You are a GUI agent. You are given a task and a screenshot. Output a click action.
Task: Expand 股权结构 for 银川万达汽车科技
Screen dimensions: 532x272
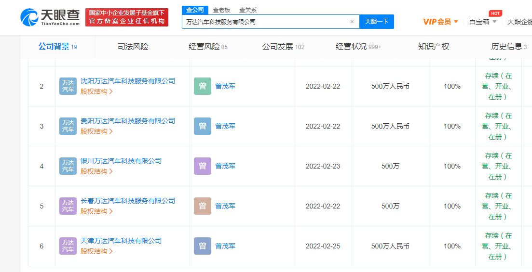pos(96,171)
